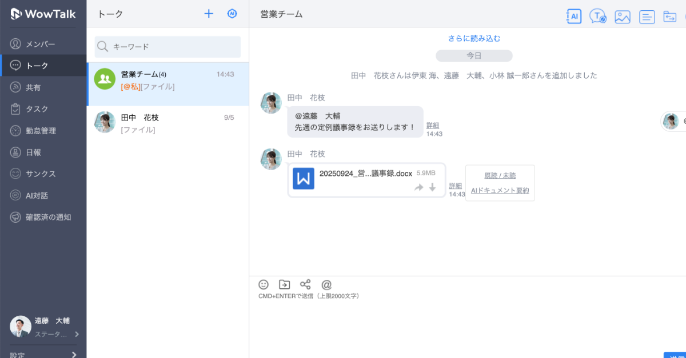Click the キーワード search field
The height and width of the screenshot is (358, 686).
(171, 47)
